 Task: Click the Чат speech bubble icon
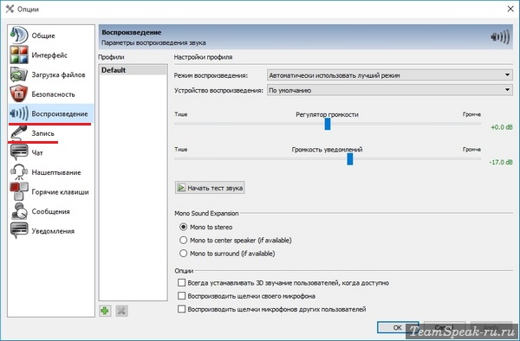point(19,152)
